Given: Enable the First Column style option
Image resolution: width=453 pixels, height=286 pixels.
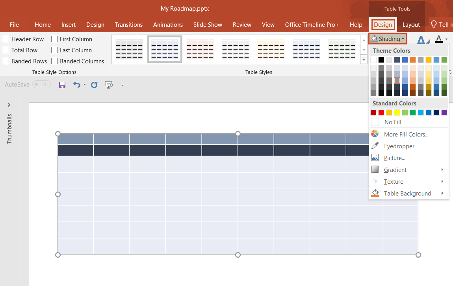Looking at the screenshot, I should coord(54,39).
